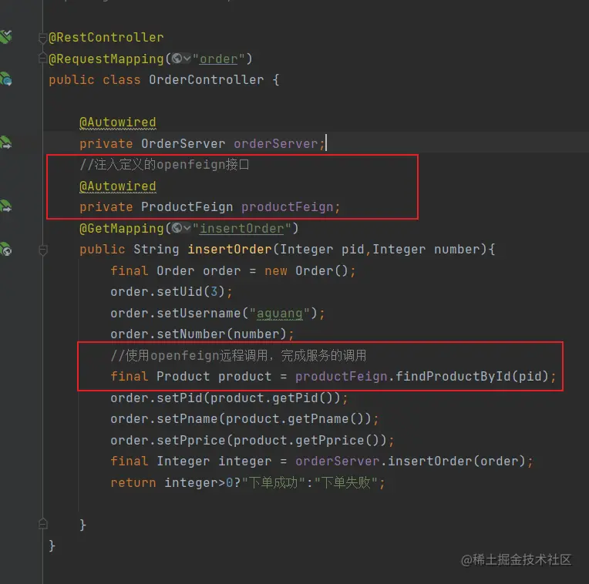The height and width of the screenshot is (584, 589).
Task: Click the "Integer number" parameter
Action: click(x=426, y=249)
